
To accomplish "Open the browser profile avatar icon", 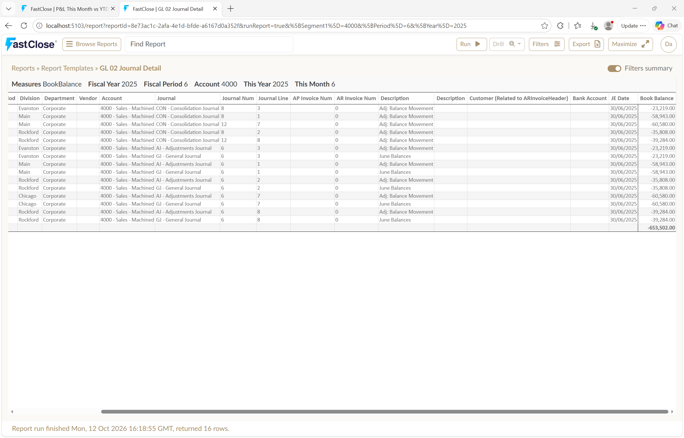I will coord(608,26).
